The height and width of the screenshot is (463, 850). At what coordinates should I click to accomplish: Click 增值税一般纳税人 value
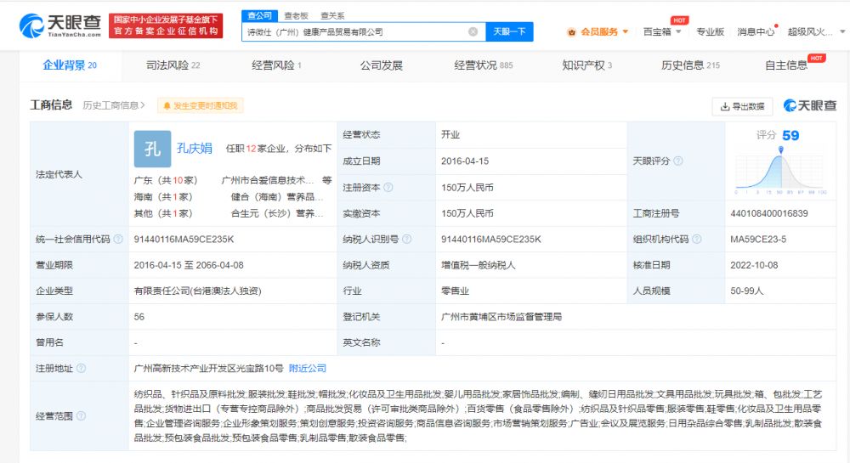coord(478,265)
